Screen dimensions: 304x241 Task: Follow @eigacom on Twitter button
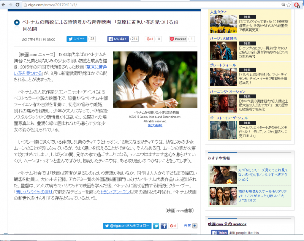127,226
